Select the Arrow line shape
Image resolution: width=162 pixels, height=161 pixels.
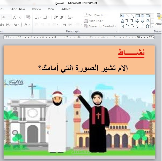133,16
